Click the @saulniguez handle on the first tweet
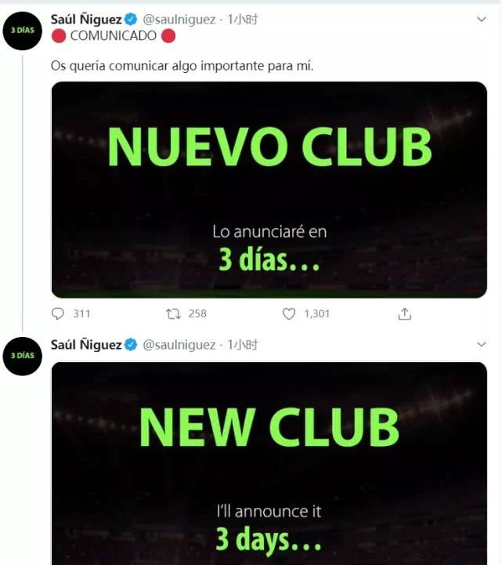 [179, 20]
